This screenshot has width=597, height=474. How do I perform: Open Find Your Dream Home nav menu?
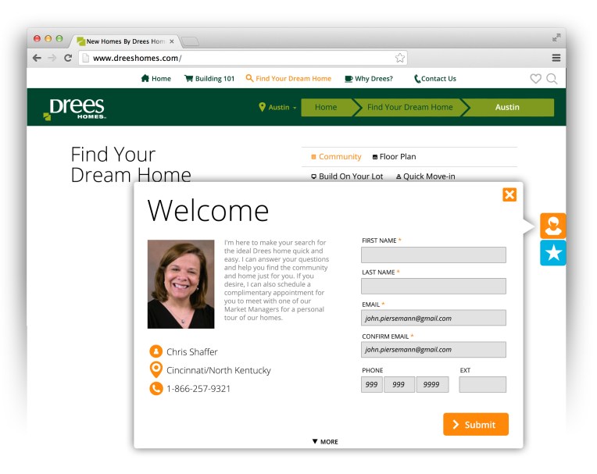pos(288,79)
